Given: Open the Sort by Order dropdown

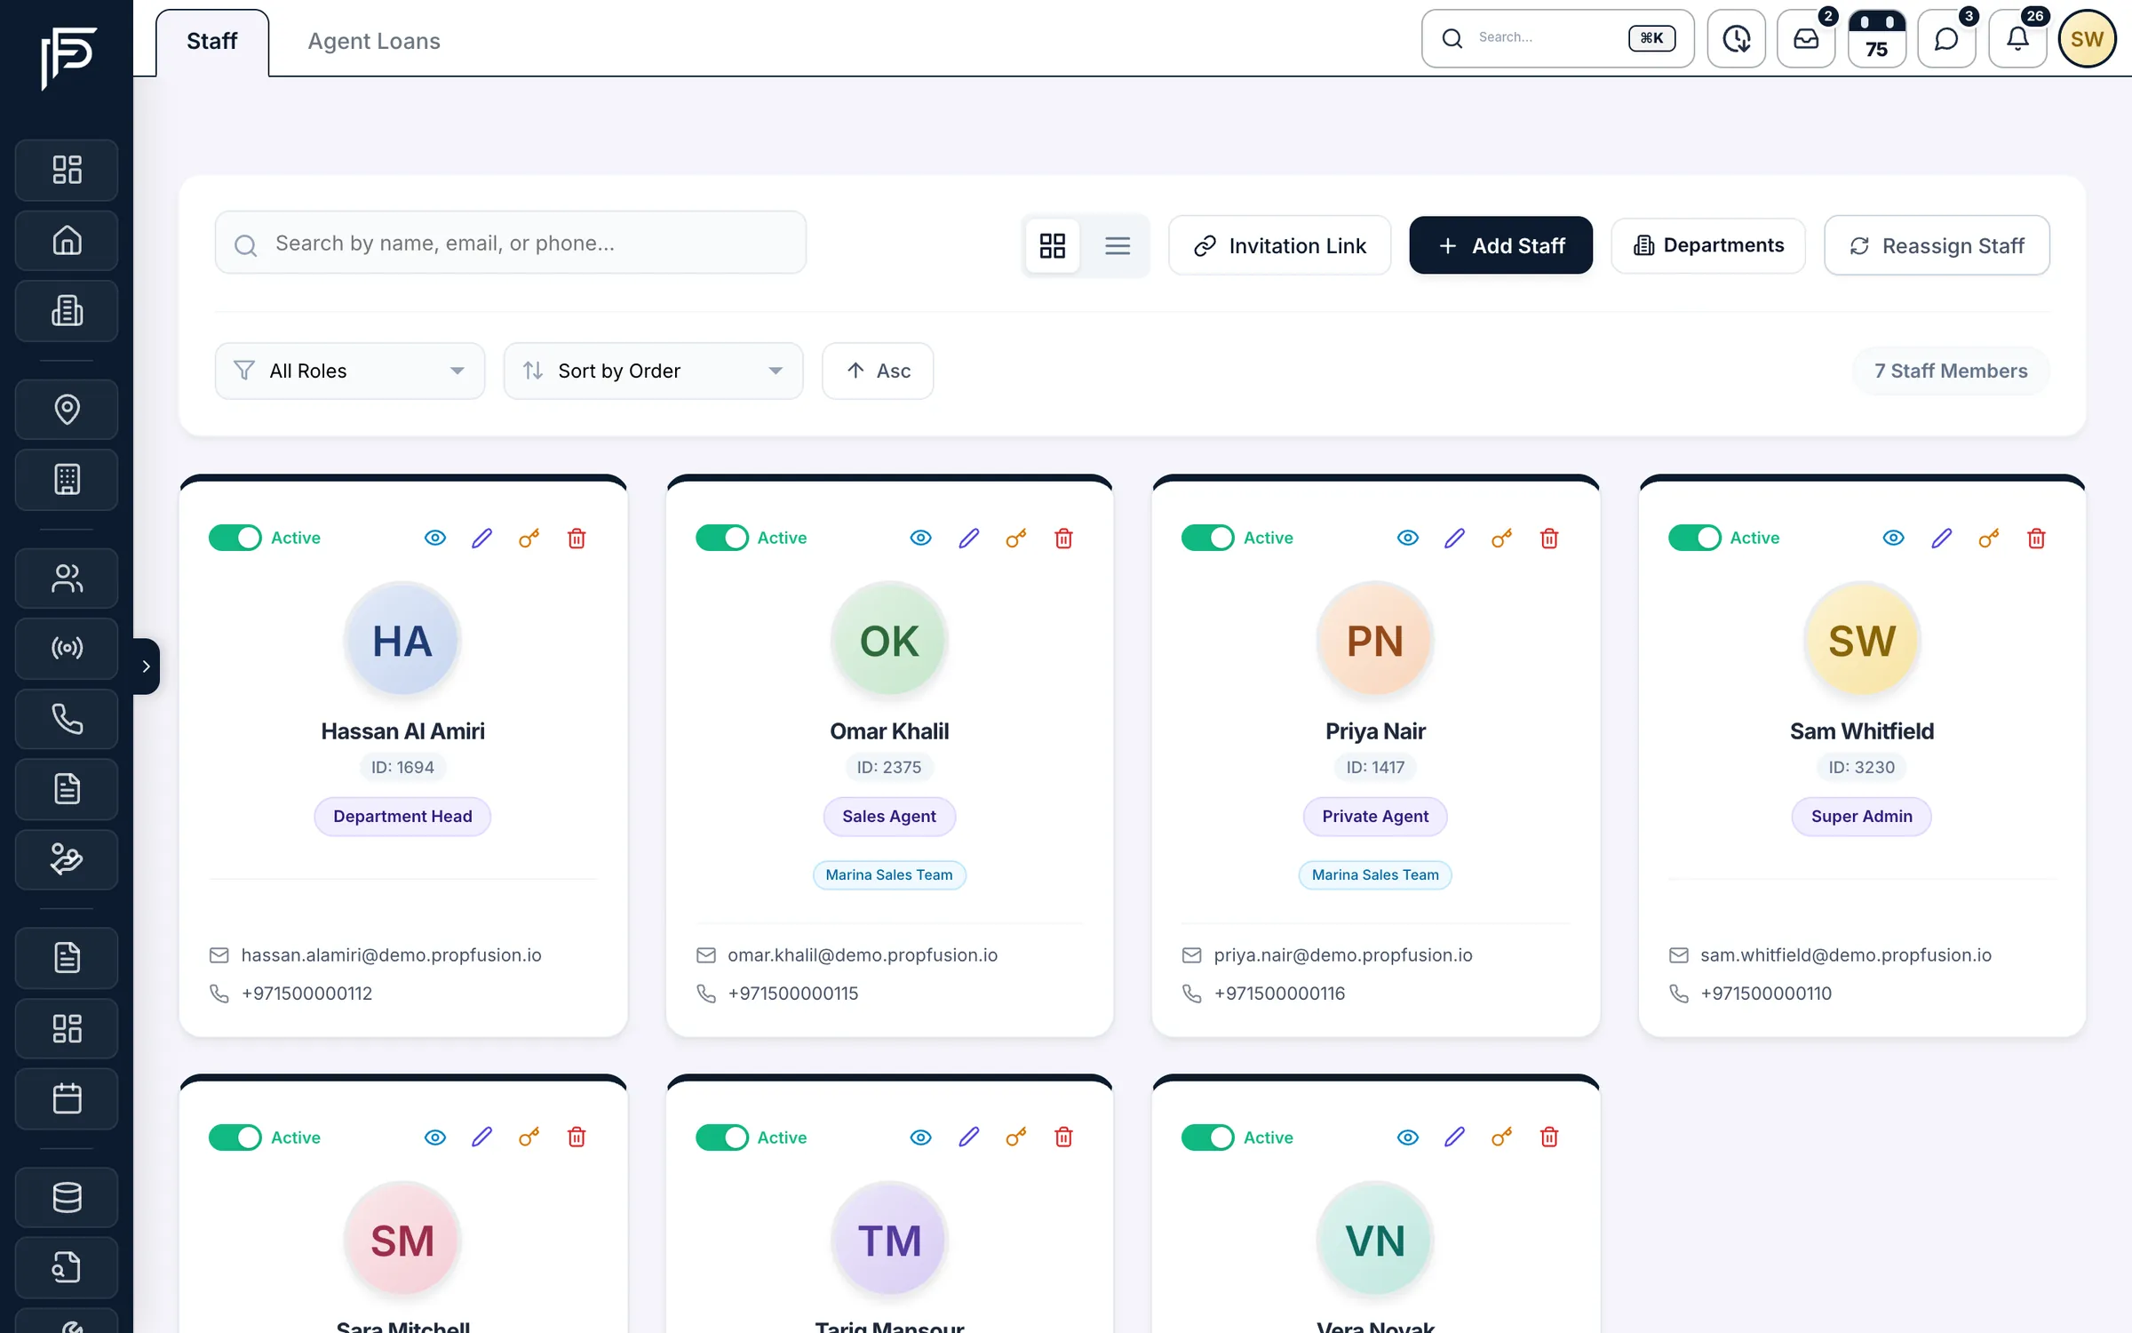Looking at the screenshot, I should (653, 371).
